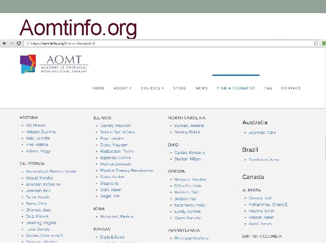Open Byers, Chris link

pos(36,203)
